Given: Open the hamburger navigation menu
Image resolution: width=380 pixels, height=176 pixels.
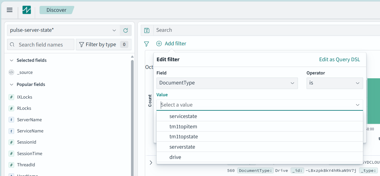Looking at the screenshot, I should click(9, 10).
